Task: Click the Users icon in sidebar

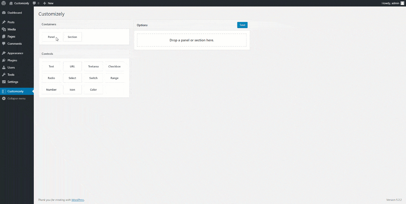Action: [x=4, y=68]
